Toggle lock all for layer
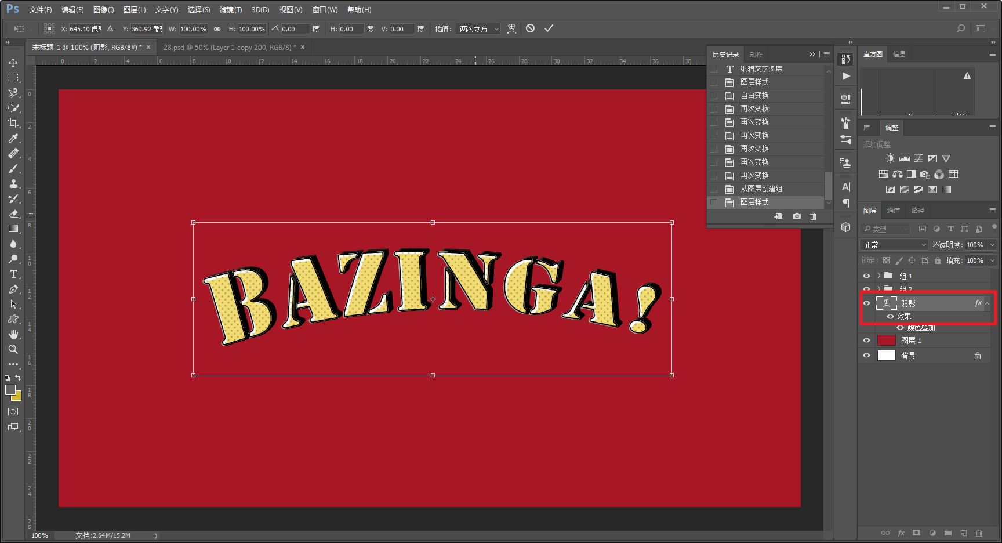 [937, 260]
